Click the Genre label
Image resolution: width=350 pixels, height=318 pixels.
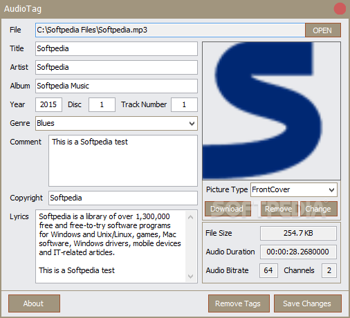(x=20, y=123)
